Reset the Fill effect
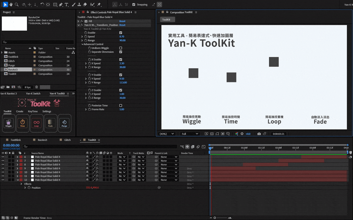Viewport: 353px width, 220px height. pos(122,21)
